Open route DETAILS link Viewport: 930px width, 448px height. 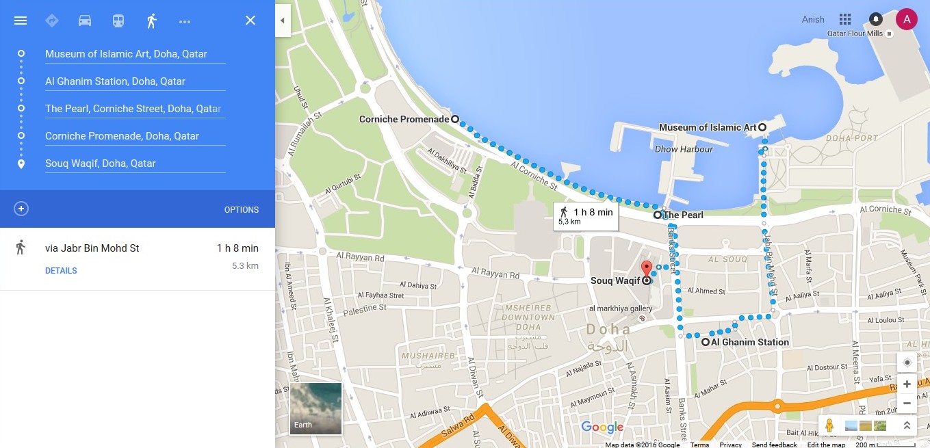tap(61, 271)
